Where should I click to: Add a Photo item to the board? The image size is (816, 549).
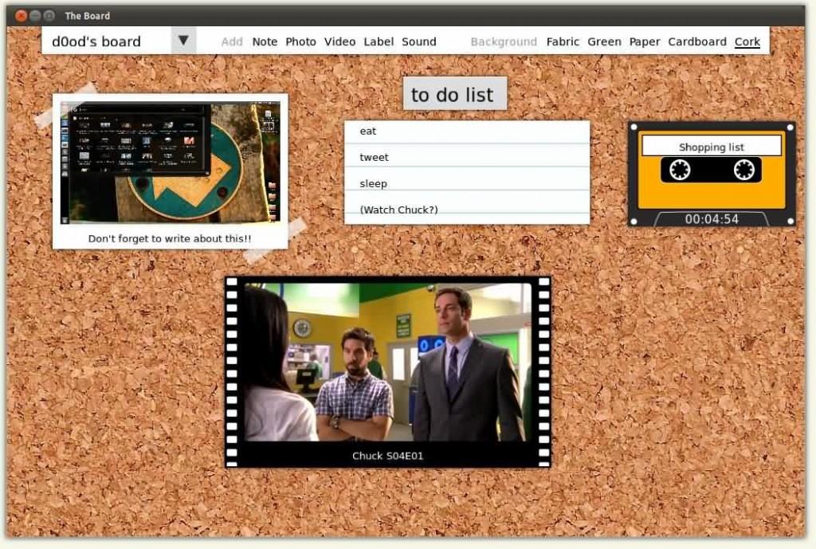tap(300, 41)
